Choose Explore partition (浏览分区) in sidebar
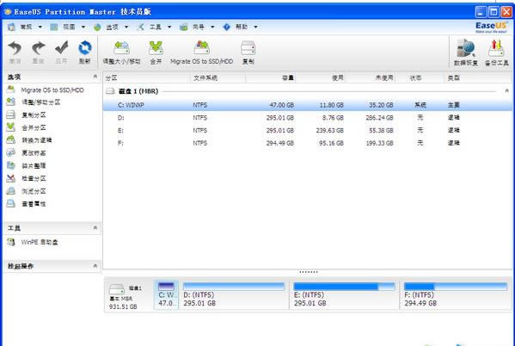Viewport: 515px width, 346px height. coord(27,191)
